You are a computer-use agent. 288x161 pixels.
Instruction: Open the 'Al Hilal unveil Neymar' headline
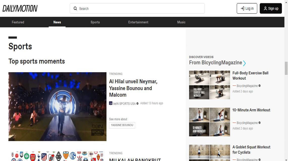point(133,88)
